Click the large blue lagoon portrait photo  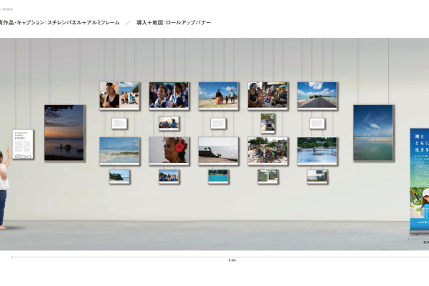point(373,132)
